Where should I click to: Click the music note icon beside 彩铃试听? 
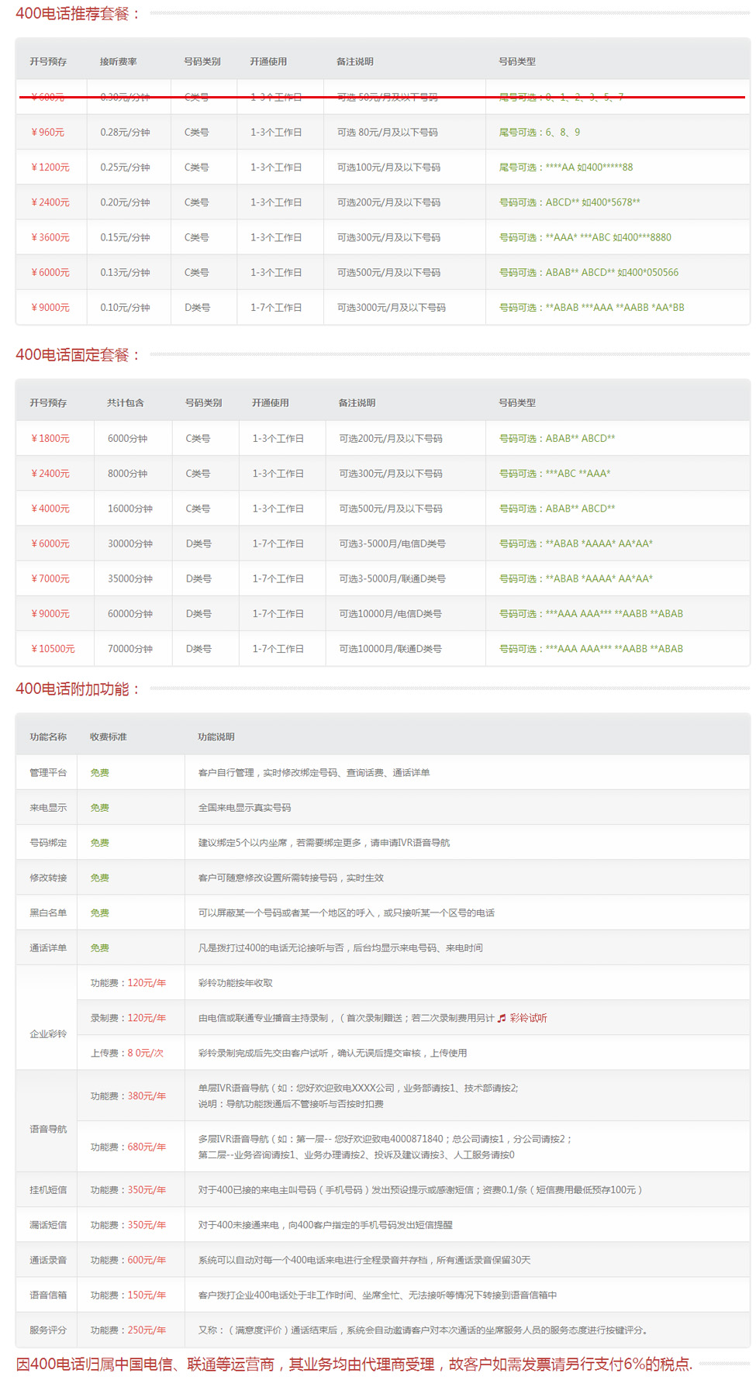502,1018
